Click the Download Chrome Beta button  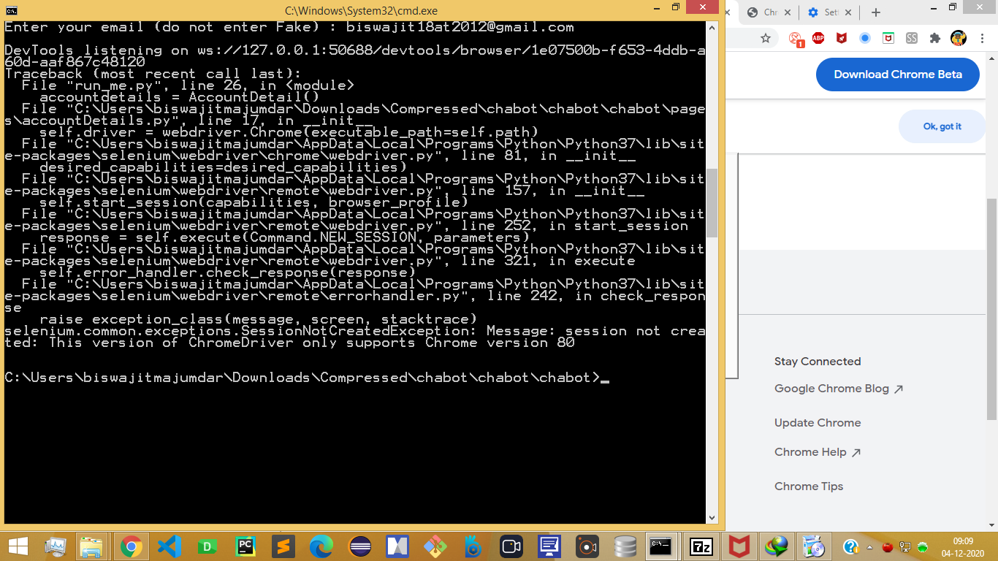click(897, 75)
